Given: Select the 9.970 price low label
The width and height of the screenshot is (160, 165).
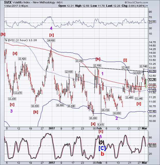Looking at the screenshot, I should [101, 125].
